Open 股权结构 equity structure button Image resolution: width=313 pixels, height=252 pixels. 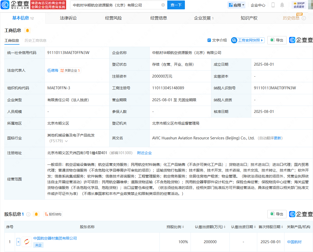pyautogui.click(x=53, y=214)
